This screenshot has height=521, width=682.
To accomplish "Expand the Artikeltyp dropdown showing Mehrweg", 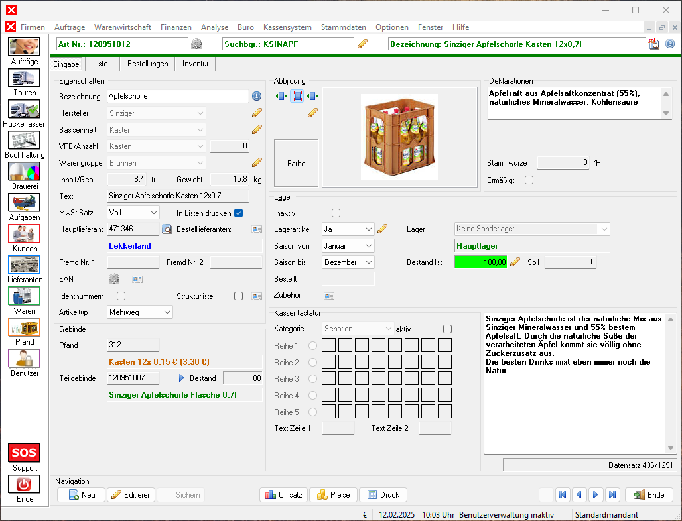I will [x=140, y=312].
